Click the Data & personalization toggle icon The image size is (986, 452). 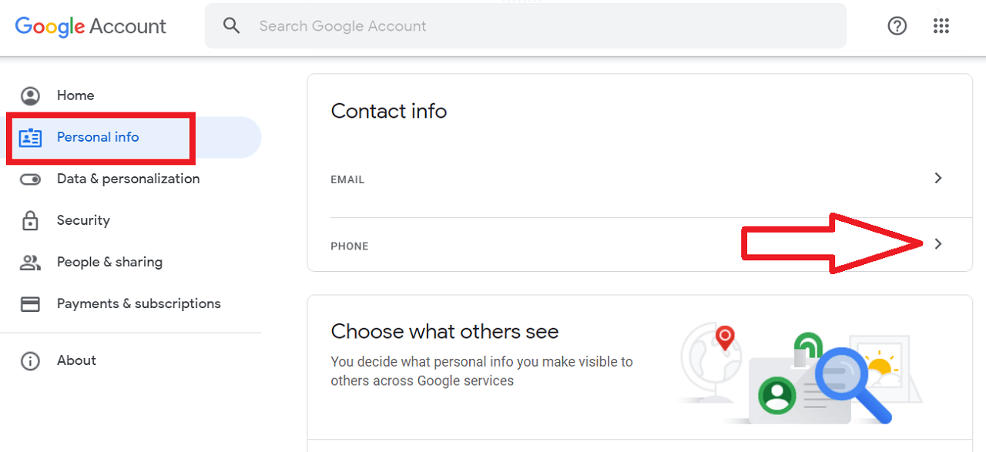[30, 179]
